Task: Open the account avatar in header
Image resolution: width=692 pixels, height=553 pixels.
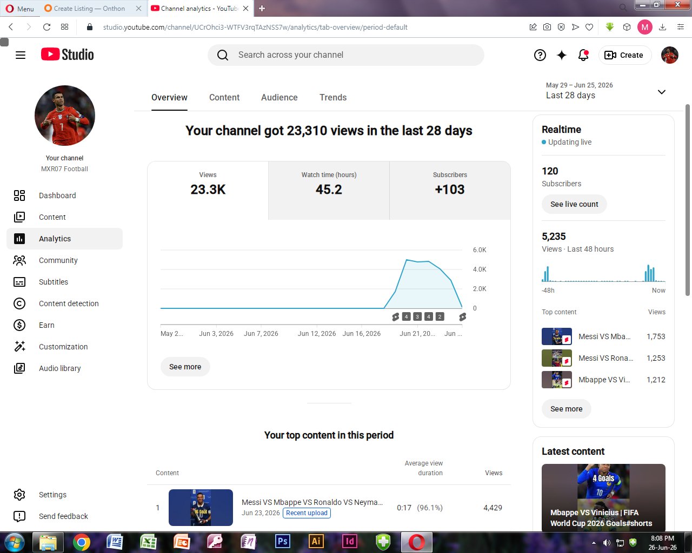Action: pos(670,55)
